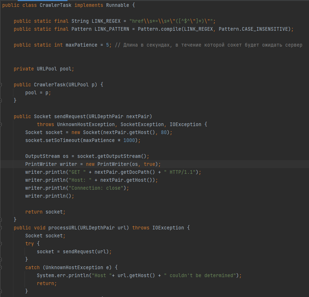Click 'getOutputStream()' call
This screenshot has height=297, width=309.
pos(122,156)
